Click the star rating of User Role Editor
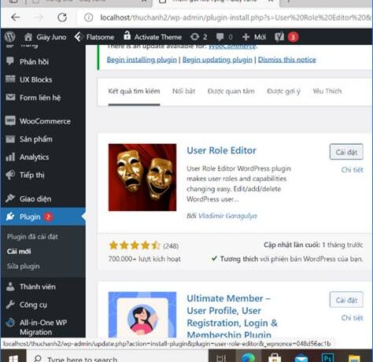The width and height of the screenshot is (373, 362). (x=135, y=246)
